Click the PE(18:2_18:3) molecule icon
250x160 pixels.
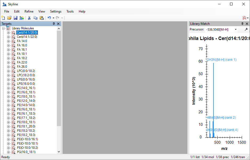14,135
